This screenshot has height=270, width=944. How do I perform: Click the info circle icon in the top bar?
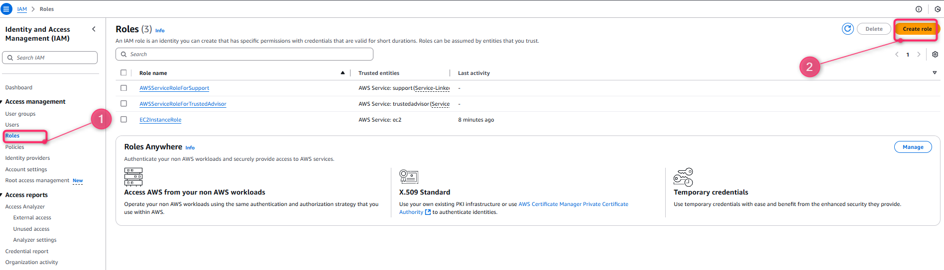(x=919, y=9)
